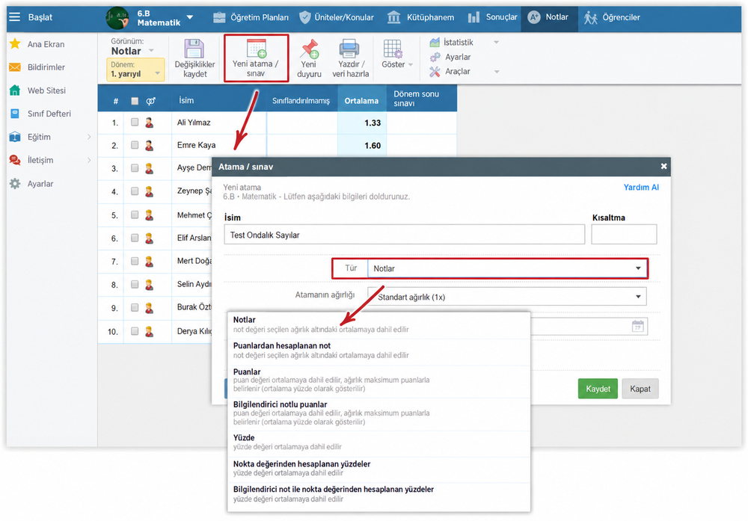Open the Araçlar tools icon
The image size is (748, 521).
pos(435,72)
